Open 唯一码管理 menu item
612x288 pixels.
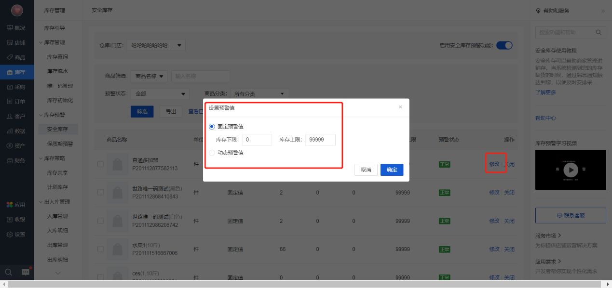pyautogui.click(x=60, y=86)
